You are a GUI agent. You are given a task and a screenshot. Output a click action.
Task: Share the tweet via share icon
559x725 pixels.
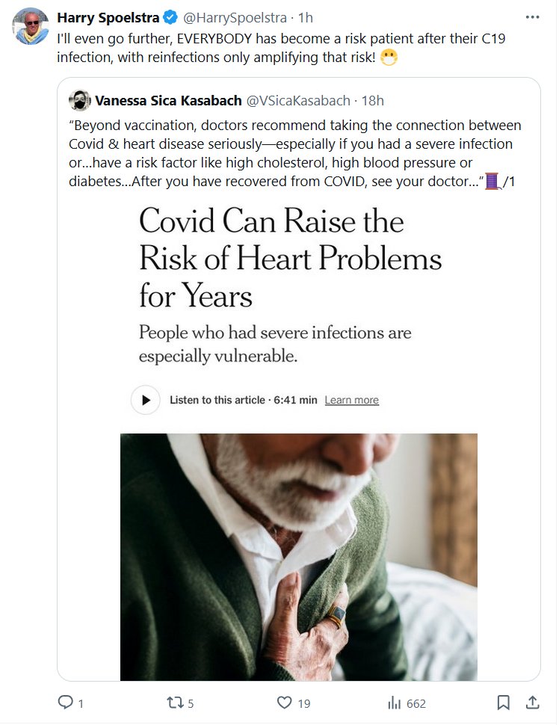(532, 703)
